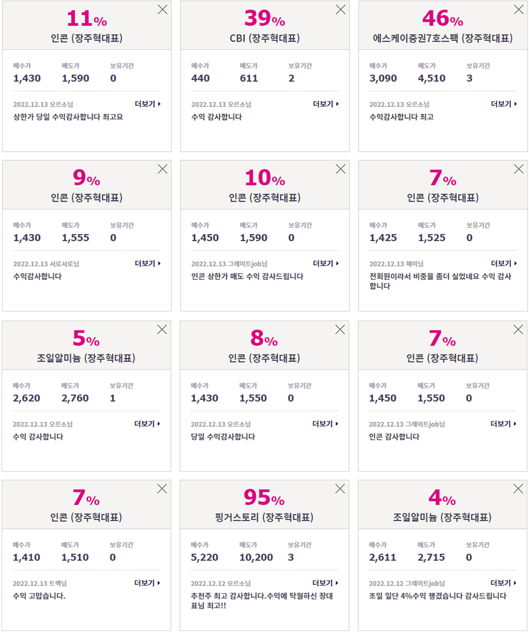The image size is (529, 632).
Task: Open 더보기 on the CBI card
Action: (x=326, y=104)
